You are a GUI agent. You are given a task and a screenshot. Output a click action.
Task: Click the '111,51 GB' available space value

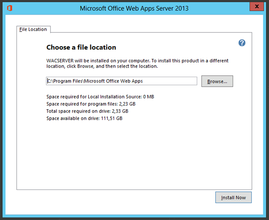pyautogui.click(x=112, y=119)
